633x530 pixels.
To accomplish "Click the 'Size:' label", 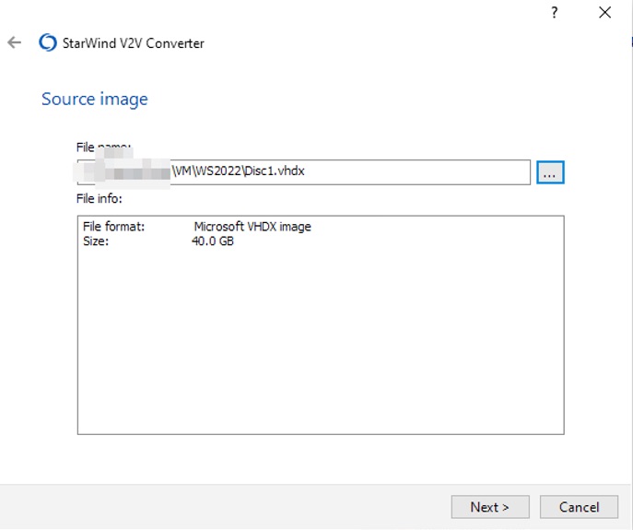I will tap(96, 241).
